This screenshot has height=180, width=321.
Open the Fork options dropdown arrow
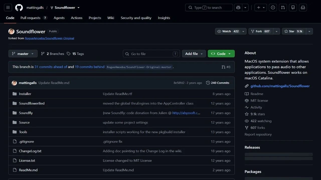277,31
